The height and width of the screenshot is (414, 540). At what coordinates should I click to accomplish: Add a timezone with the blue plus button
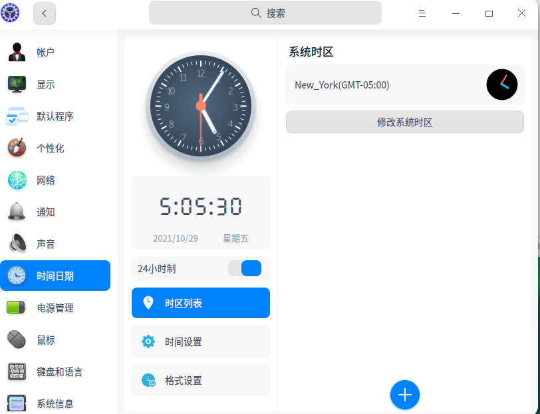tap(404, 395)
